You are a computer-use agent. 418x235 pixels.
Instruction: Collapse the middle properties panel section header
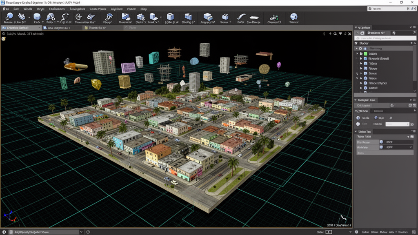[356, 100]
